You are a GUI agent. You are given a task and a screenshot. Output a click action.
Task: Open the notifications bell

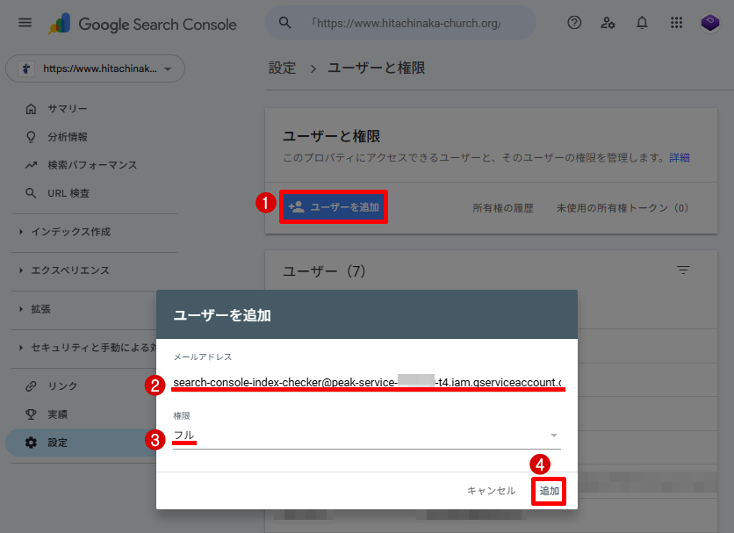(x=642, y=23)
